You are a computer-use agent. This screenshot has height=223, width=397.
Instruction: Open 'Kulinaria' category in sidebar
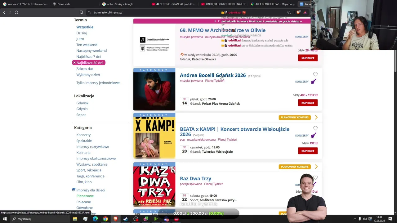83,153
